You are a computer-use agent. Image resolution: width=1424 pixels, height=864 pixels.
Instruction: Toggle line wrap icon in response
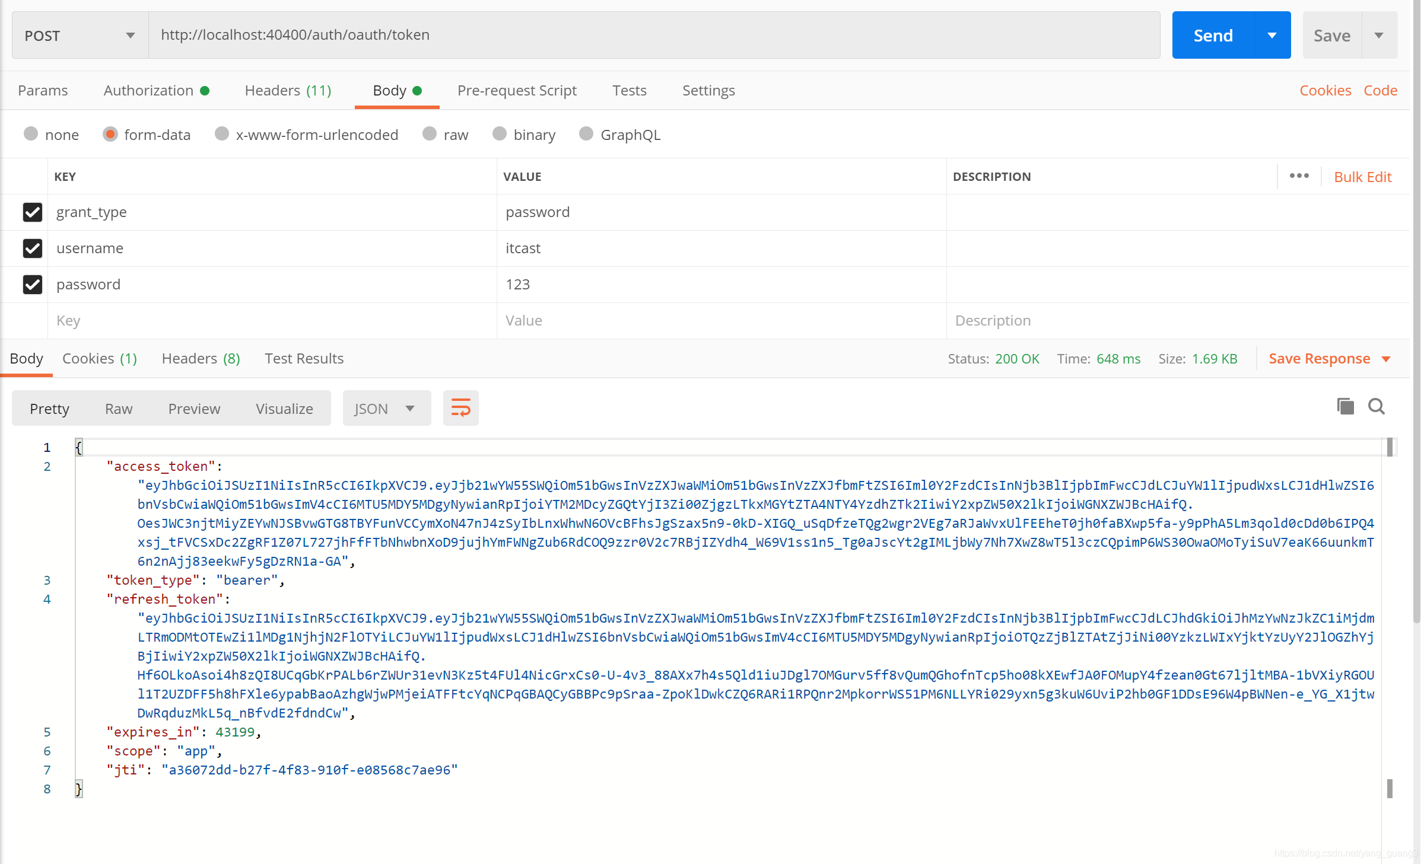pyautogui.click(x=460, y=408)
